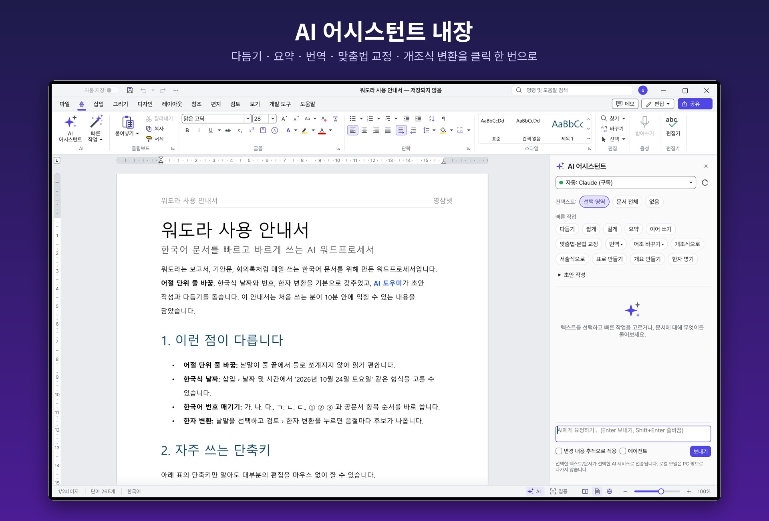Viewport: 769px width, 521px height.
Task: Open the 번역 dropdown in quick actions
Action: point(616,244)
